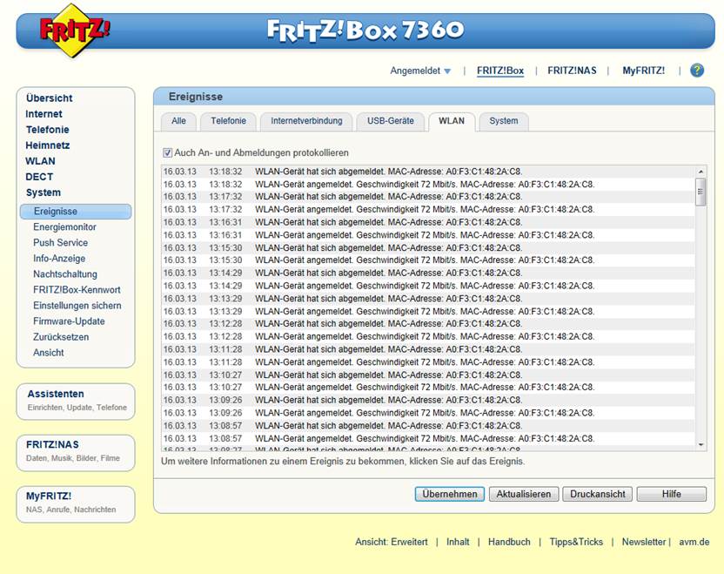Image resolution: width=724 pixels, height=574 pixels.
Task: Select the 13:17:32 abgemeldet event row
Action: click(x=428, y=197)
